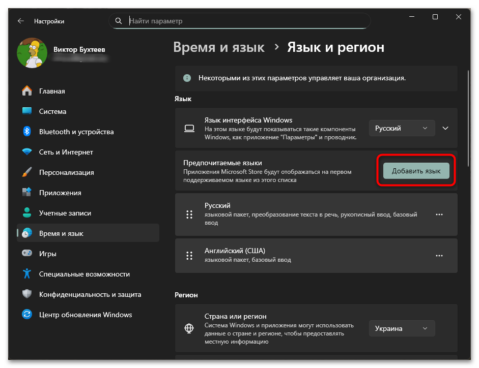Screen dimensions: 479x368
Task: Click the Учетные записи person icon
Action: pyautogui.click(x=27, y=212)
